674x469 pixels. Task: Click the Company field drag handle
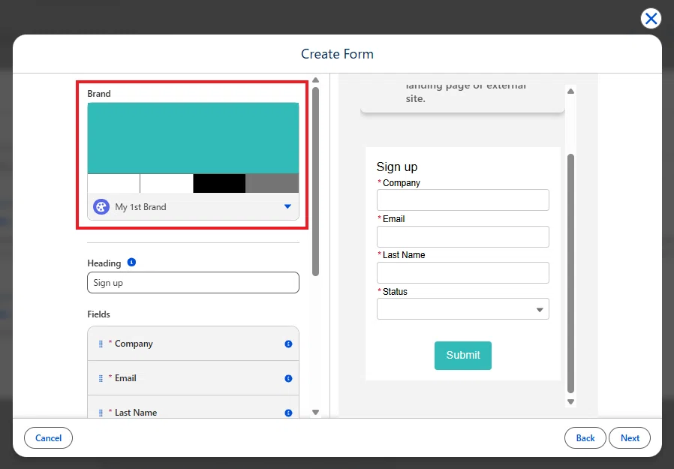click(101, 344)
